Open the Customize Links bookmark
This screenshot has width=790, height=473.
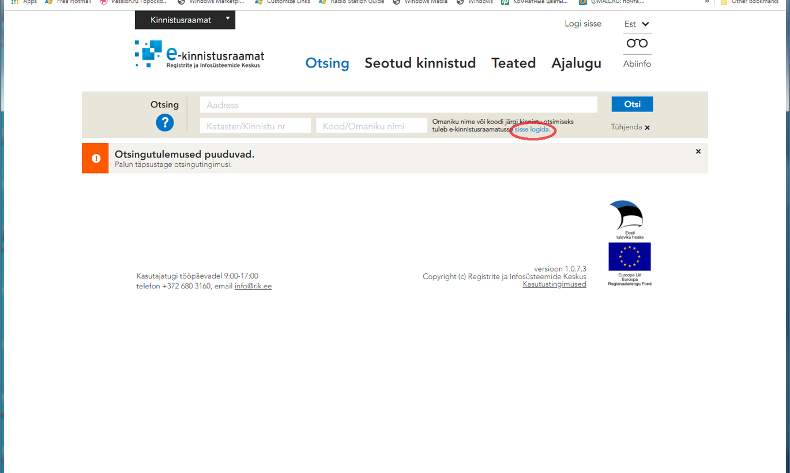283,2
